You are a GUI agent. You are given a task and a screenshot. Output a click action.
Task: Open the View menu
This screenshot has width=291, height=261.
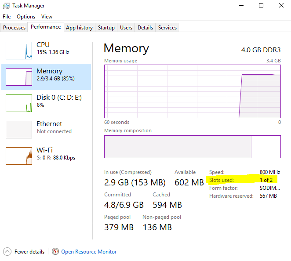pos(47,17)
